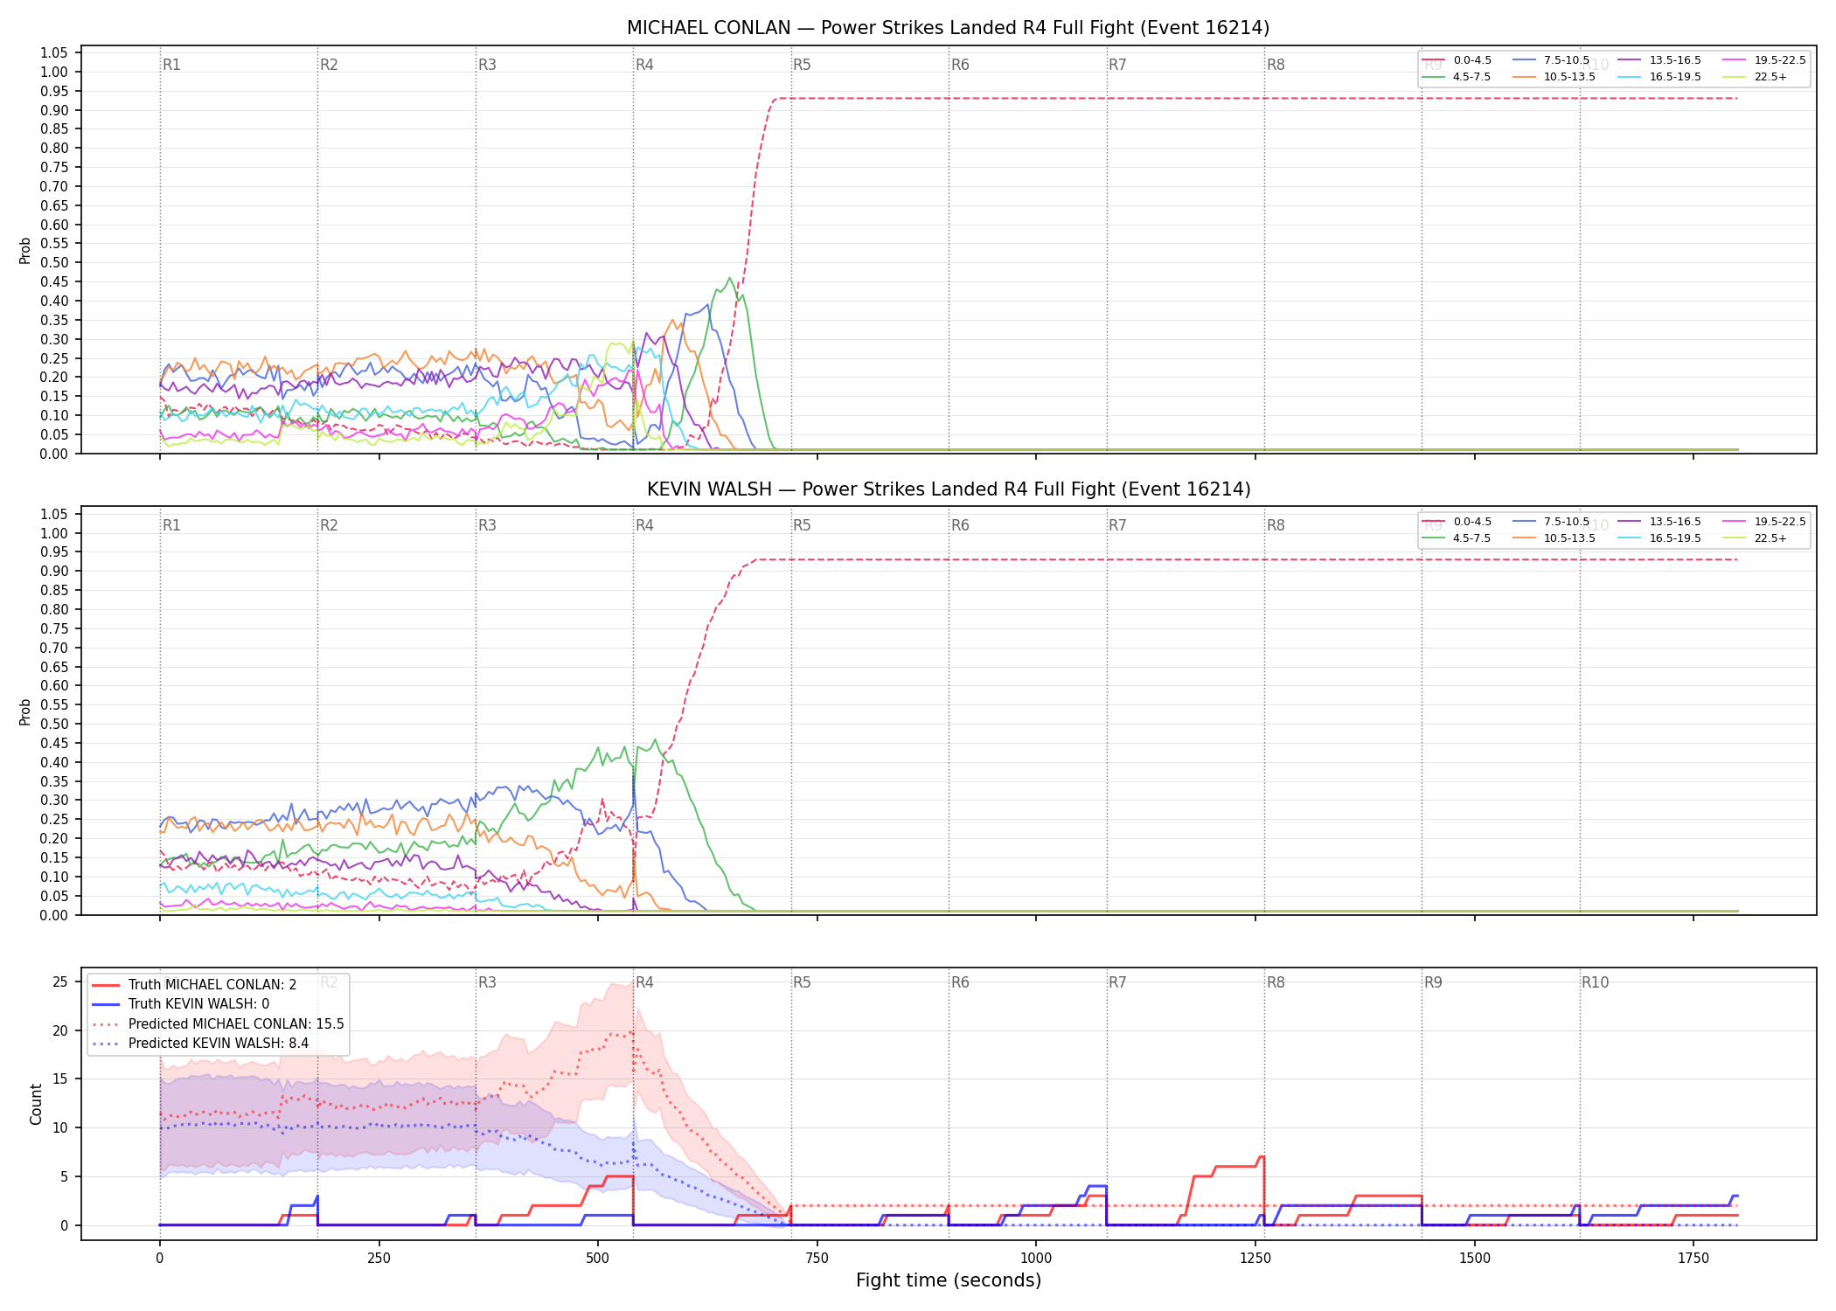Click the Count y-axis label
Viewport: 1836px width, 1311px height.
coord(36,1105)
